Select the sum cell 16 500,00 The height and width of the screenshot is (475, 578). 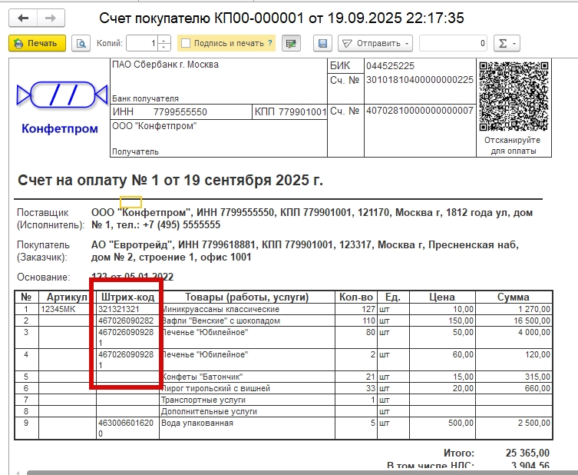[514, 321]
